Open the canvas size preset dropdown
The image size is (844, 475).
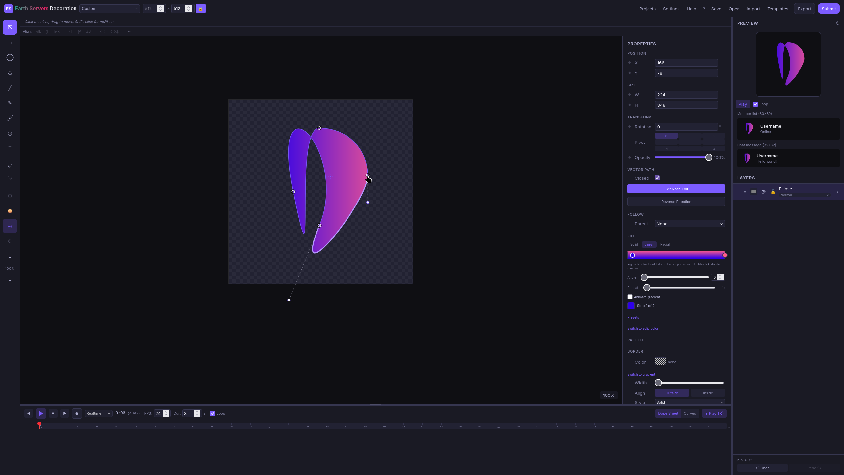point(110,9)
